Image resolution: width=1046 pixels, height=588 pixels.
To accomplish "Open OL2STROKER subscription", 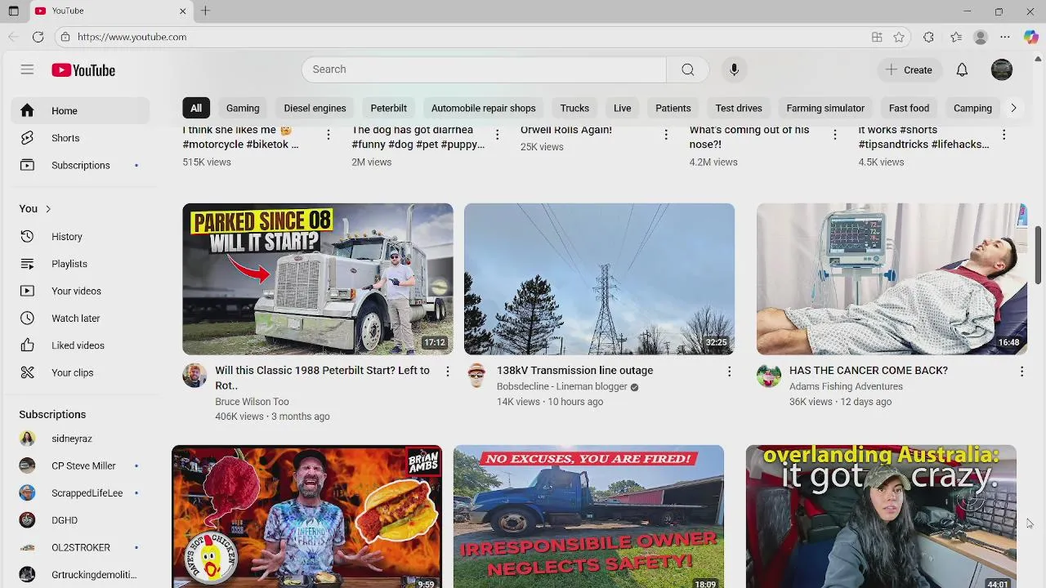I will [80, 547].
